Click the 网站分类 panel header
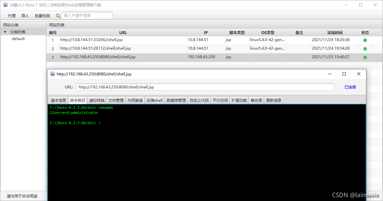Image resolution: width=383 pixels, height=201 pixels. click(23, 25)
